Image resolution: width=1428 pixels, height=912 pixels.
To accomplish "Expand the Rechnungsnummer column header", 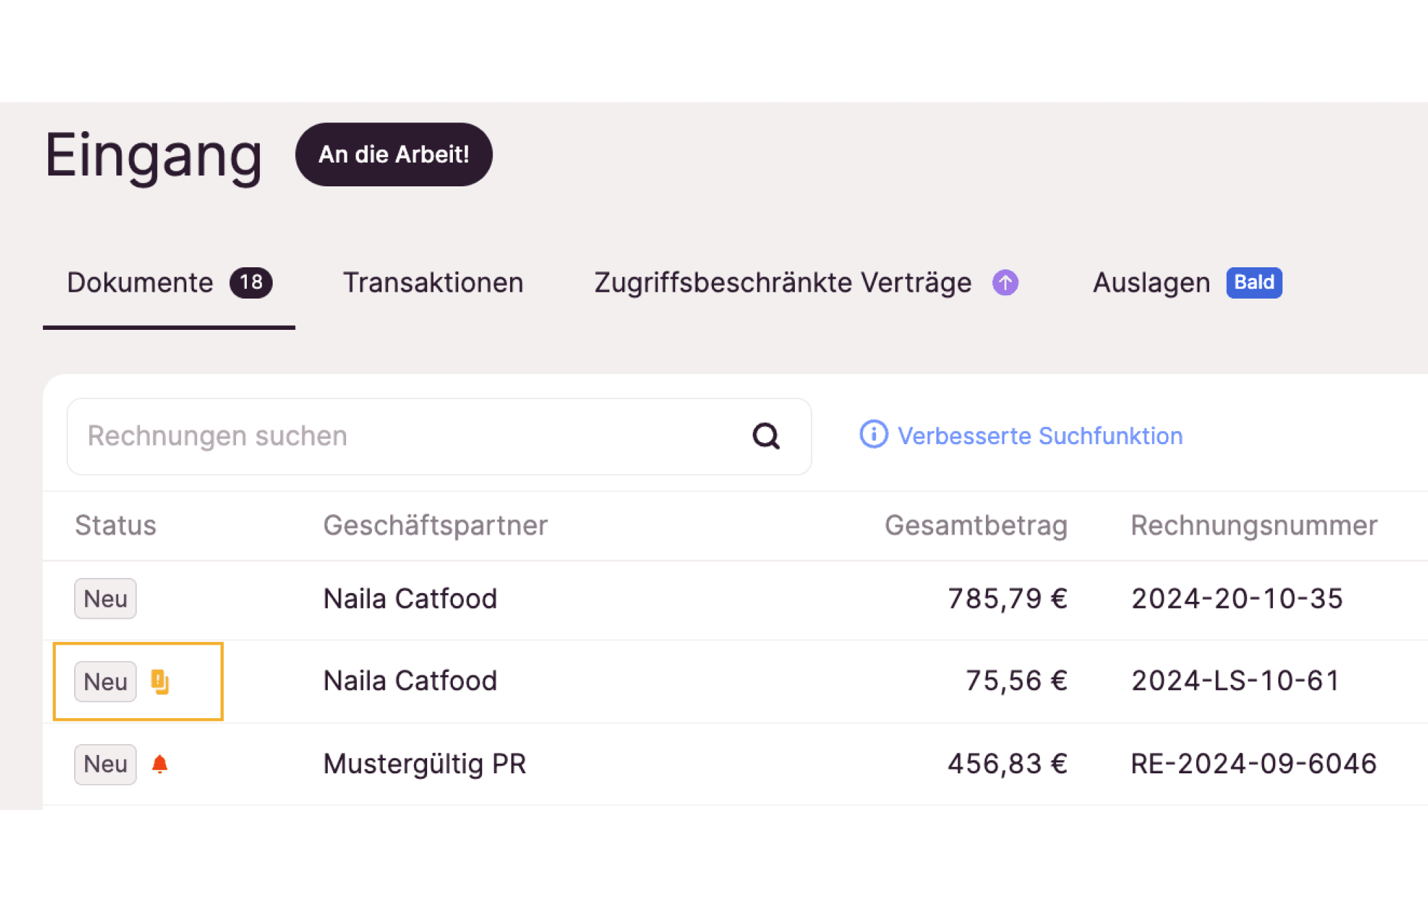I will click(x=1253, y=524).
